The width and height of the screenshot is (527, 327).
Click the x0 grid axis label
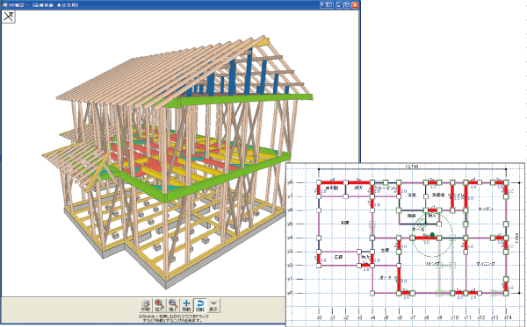coord(320,317)
